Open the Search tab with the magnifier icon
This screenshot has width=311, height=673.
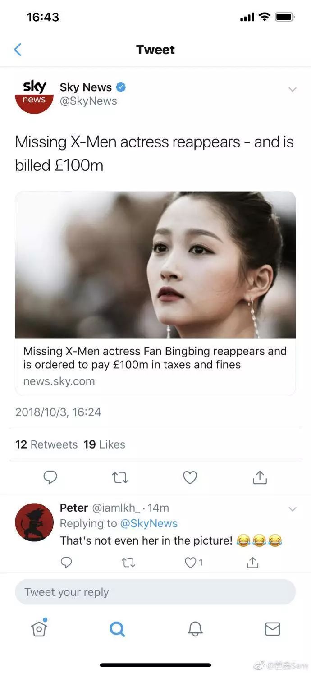click(x=117, y=629)
